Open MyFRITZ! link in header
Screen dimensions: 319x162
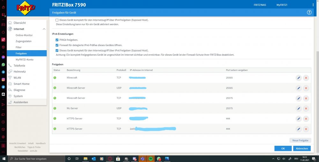pos(282,5)
